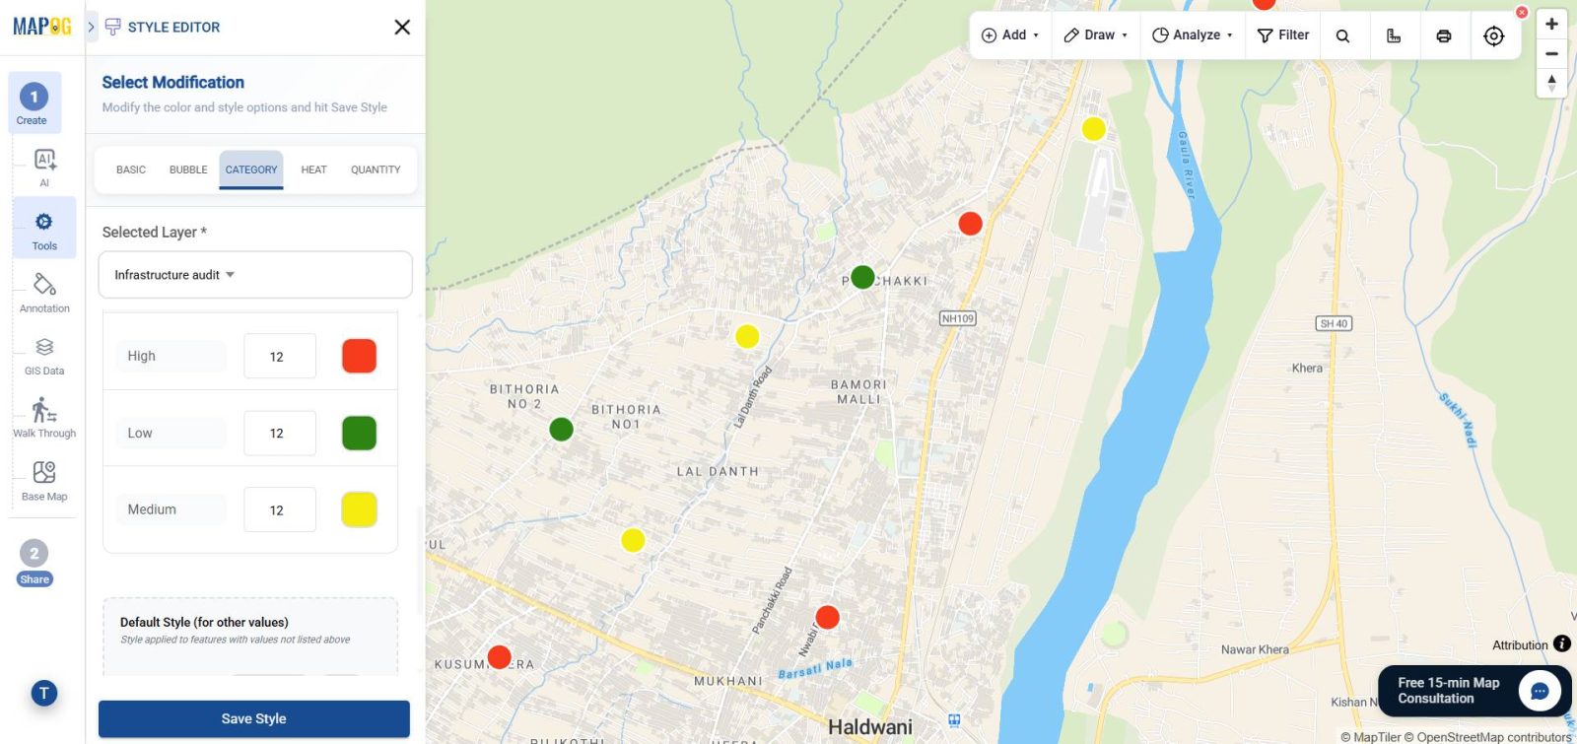Open the Base Map selector
Viewport: 1577px width, 744px height.
(x=44, y=481)
